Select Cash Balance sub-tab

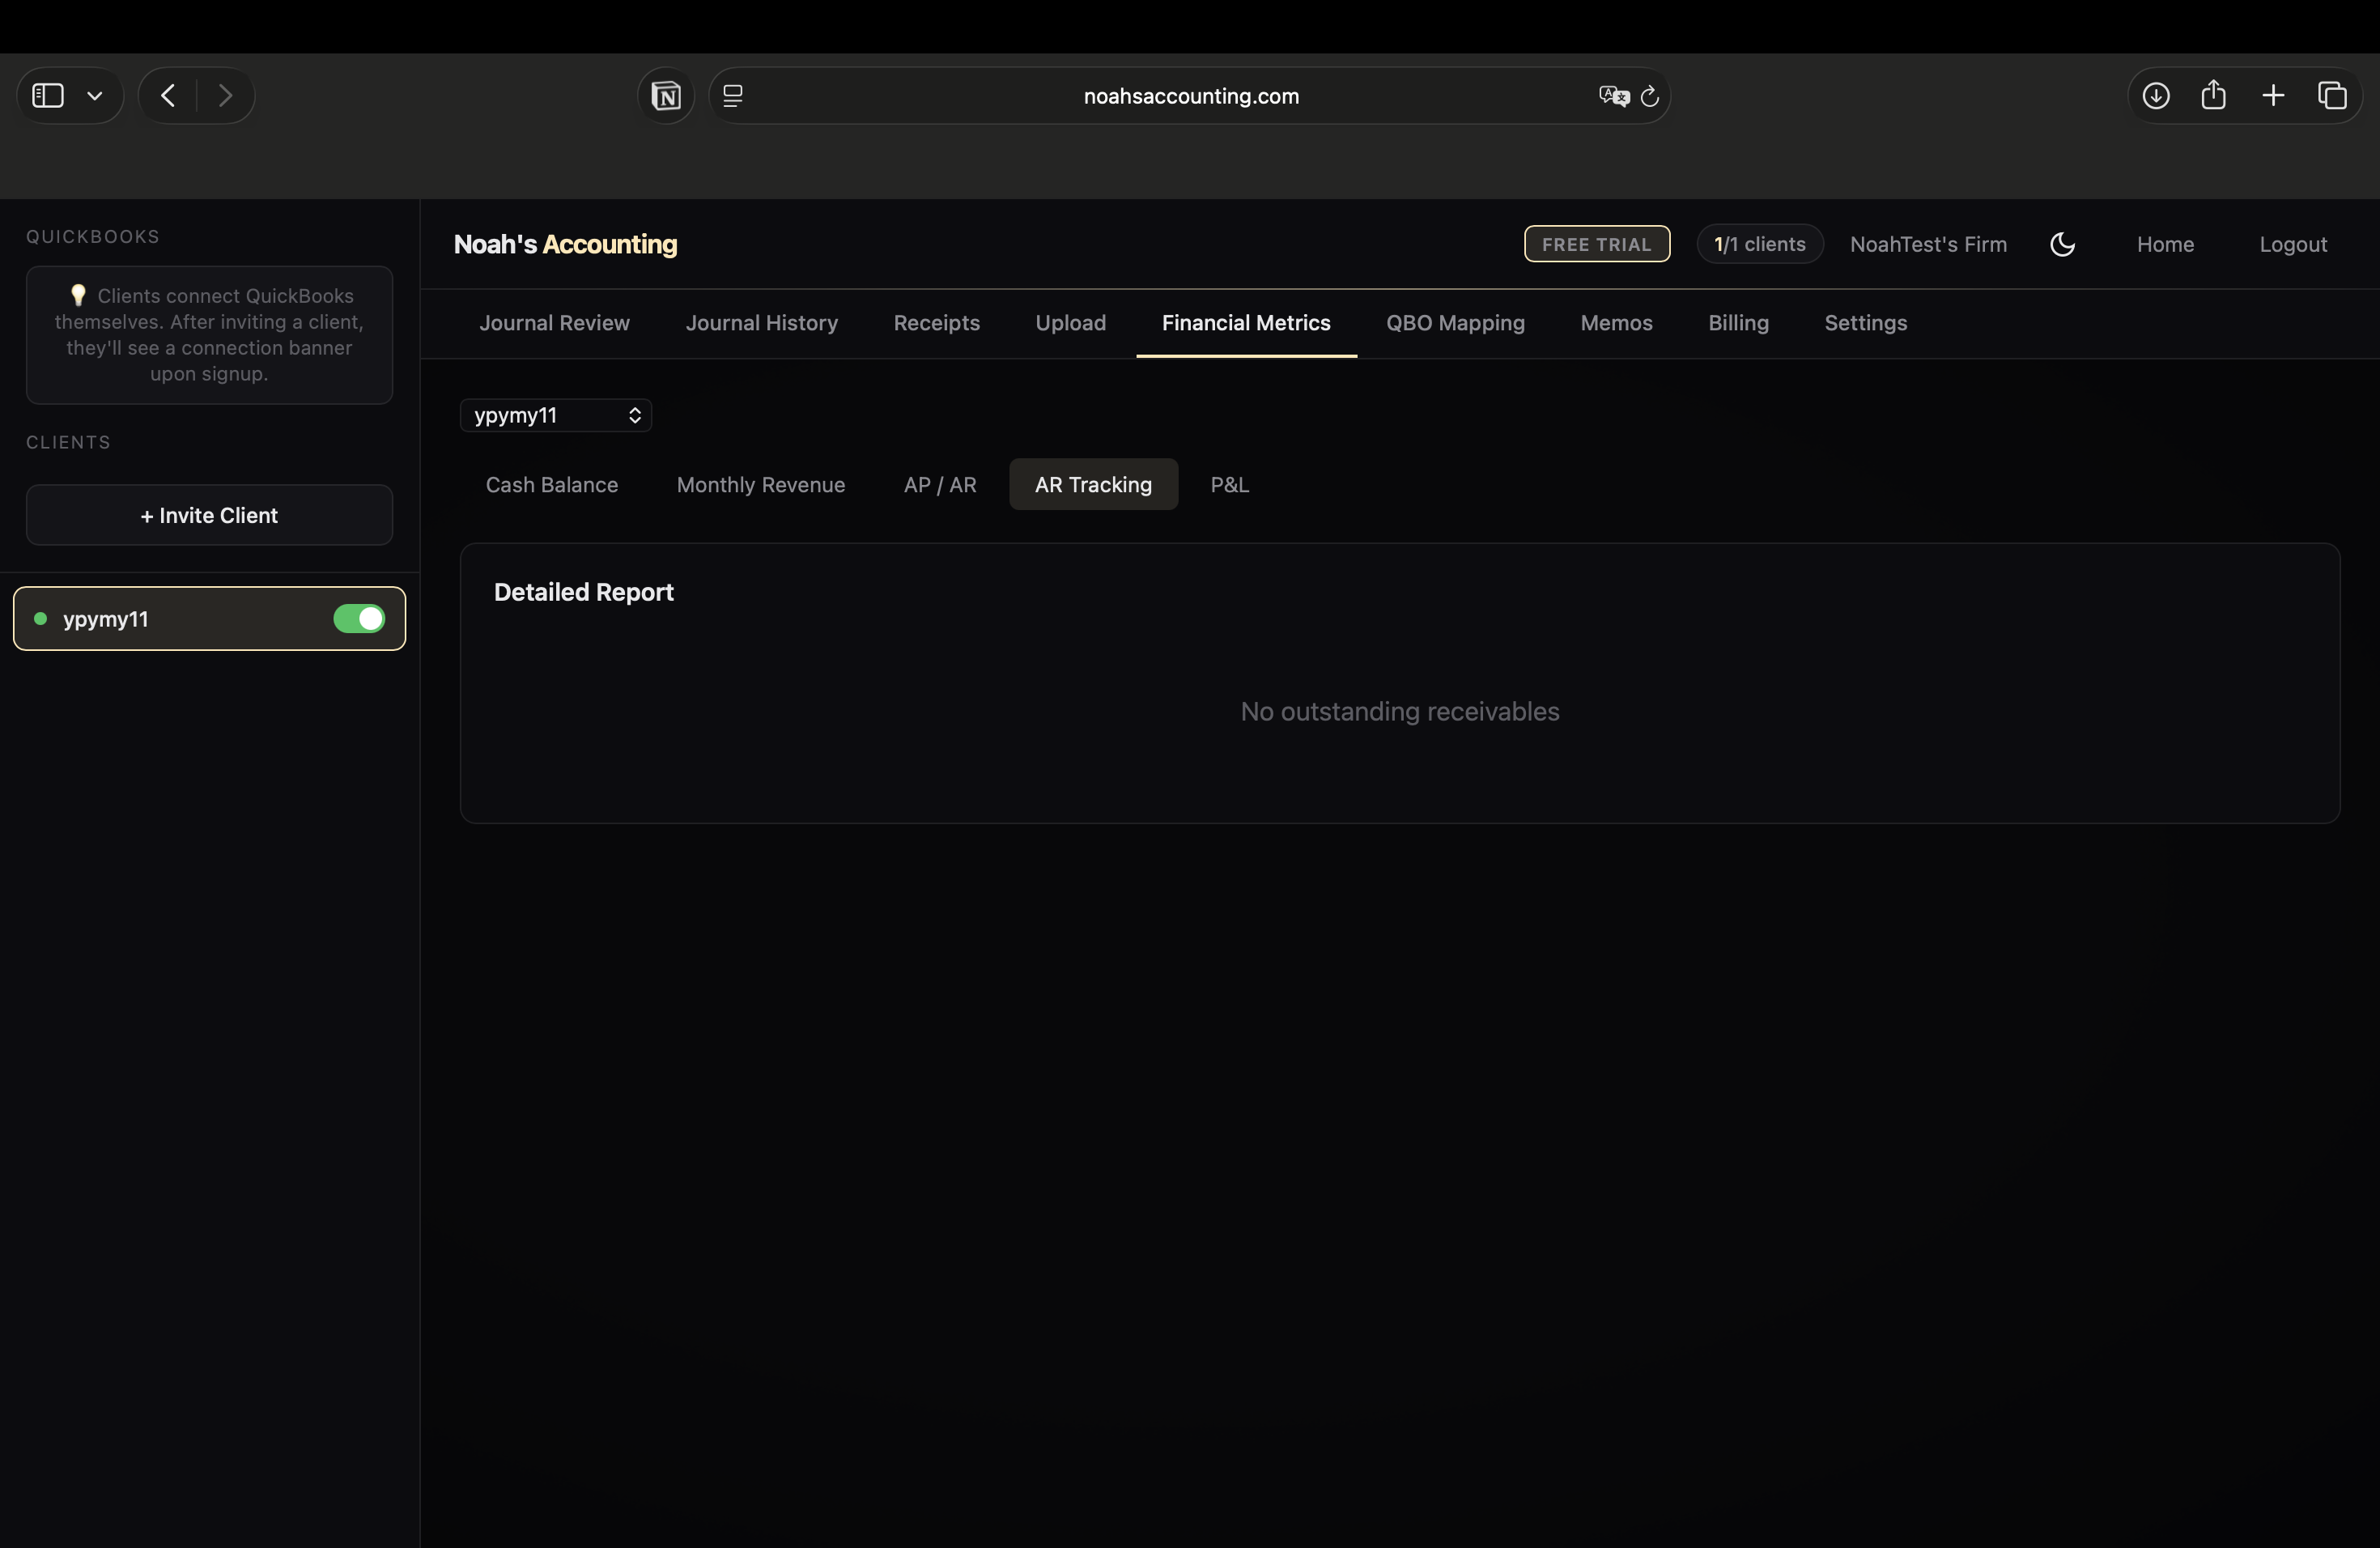click(552, 485)
